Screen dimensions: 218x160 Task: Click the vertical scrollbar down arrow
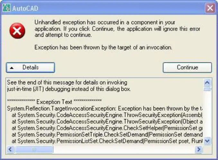tap(207, 141)
